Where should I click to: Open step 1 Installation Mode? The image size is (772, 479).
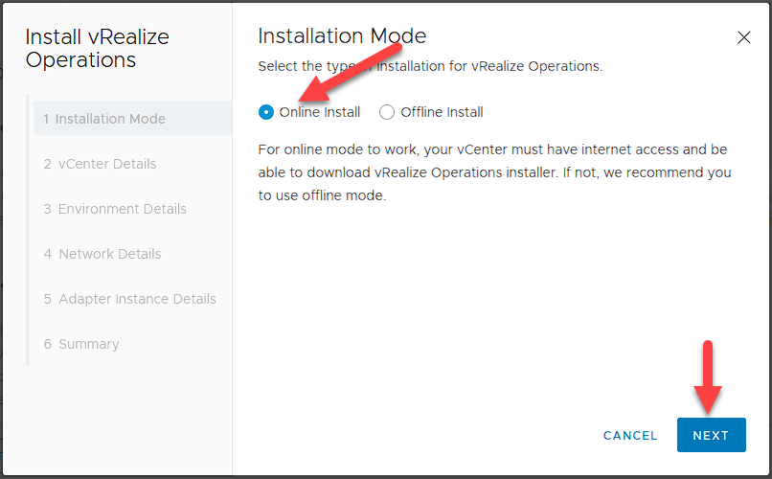click(x=104, y=119)
